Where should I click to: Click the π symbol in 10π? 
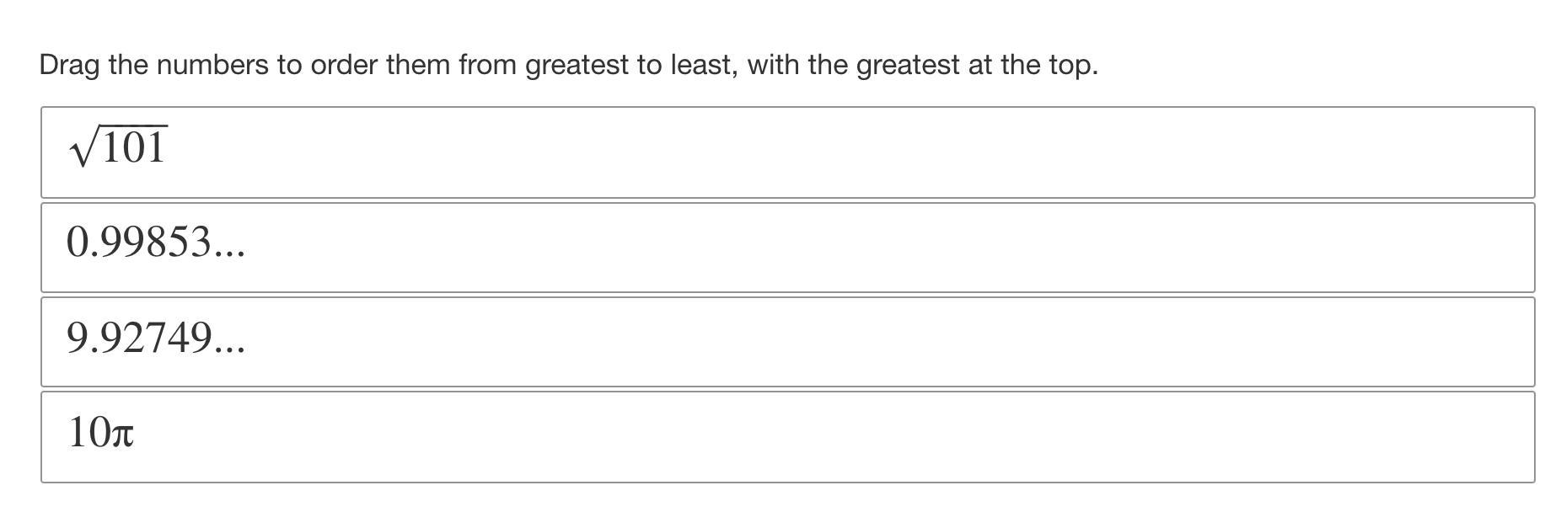point(122,435)
